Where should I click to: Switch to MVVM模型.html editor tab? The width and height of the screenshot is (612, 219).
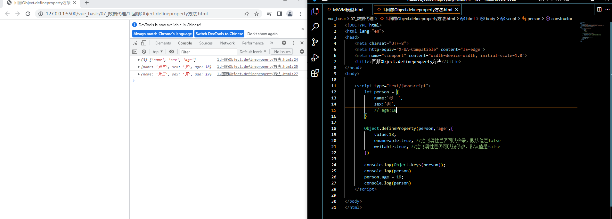point(348,10)
